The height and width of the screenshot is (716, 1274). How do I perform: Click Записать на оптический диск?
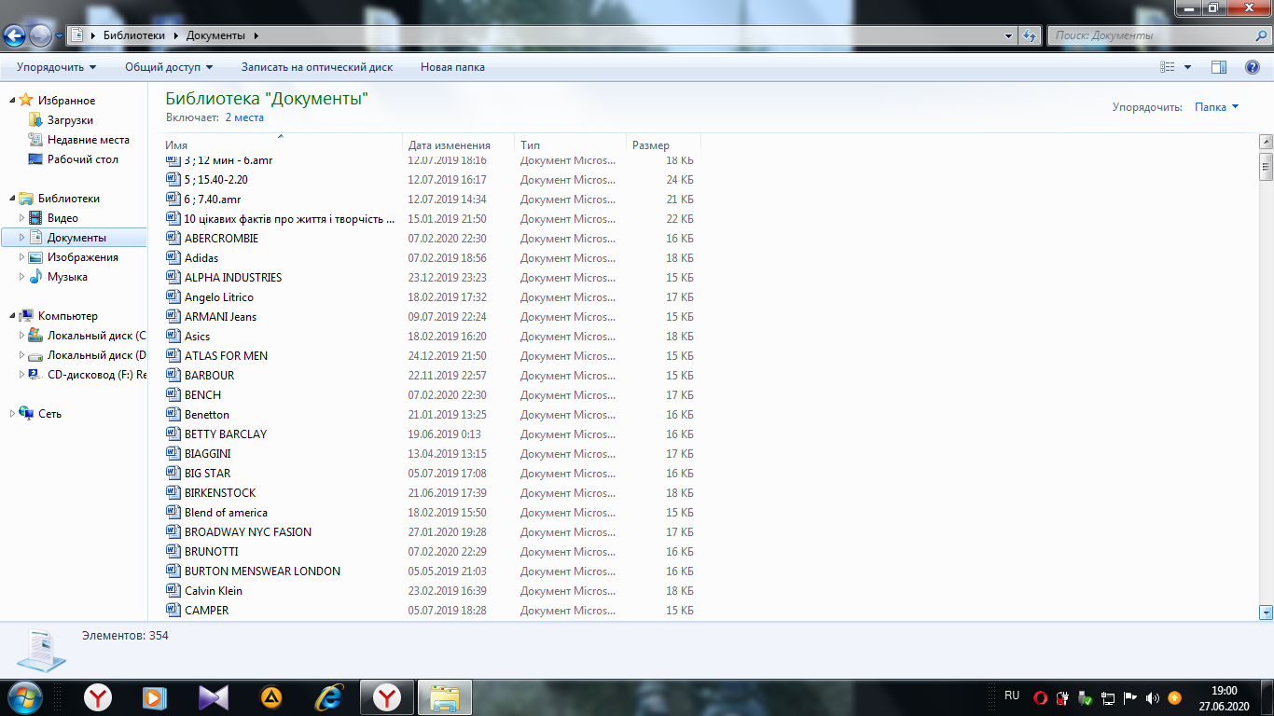(x=317, y=67)
